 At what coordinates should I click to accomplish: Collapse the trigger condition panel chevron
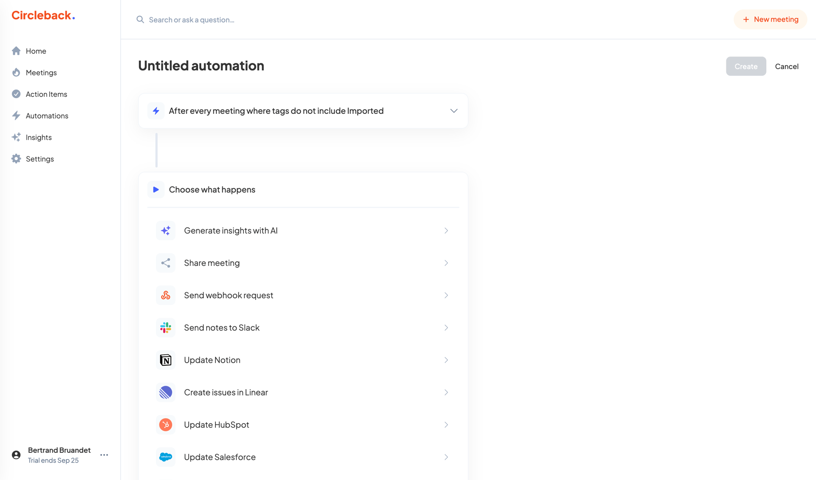pos(453,110)
